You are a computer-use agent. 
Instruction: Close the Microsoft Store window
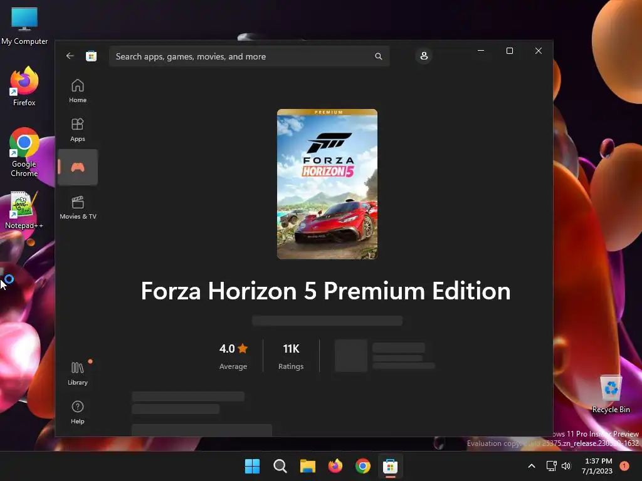(x=539, y=51)
